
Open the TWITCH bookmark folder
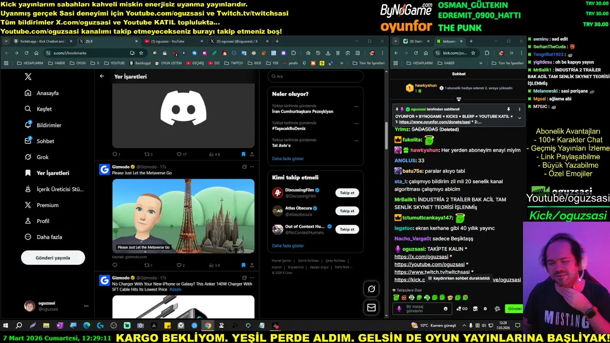[x=234, y=63]
